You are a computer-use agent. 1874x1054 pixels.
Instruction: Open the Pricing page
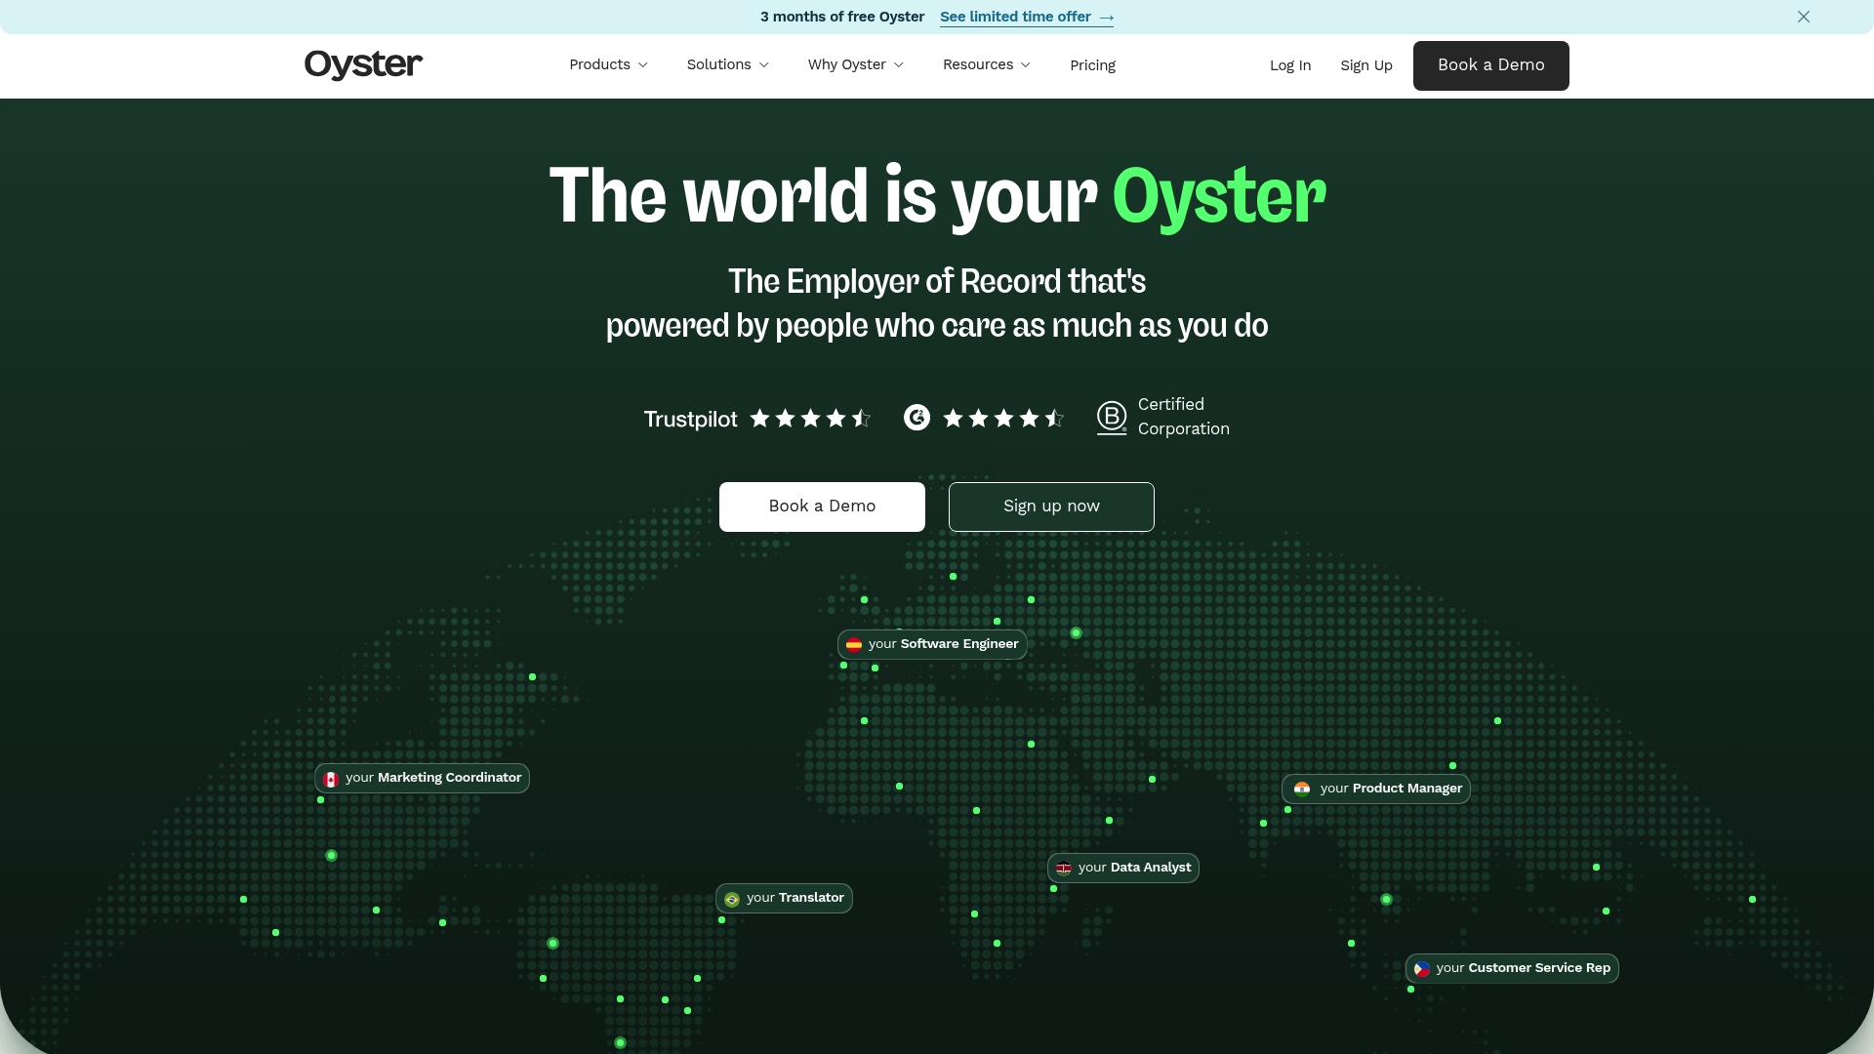[x=1092, y=65]
